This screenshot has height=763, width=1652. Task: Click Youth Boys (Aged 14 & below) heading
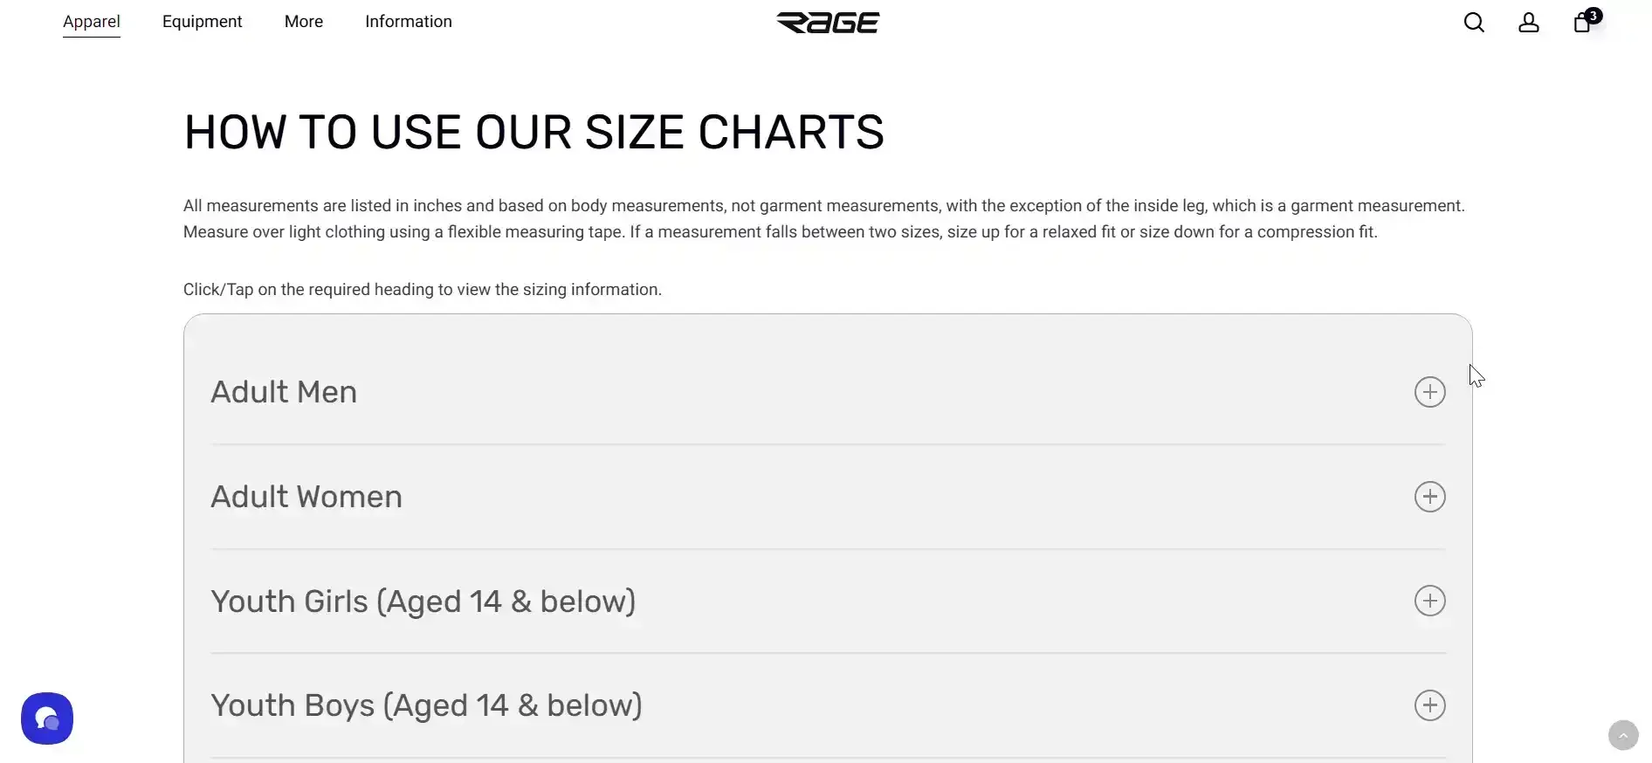pos(426,705)
